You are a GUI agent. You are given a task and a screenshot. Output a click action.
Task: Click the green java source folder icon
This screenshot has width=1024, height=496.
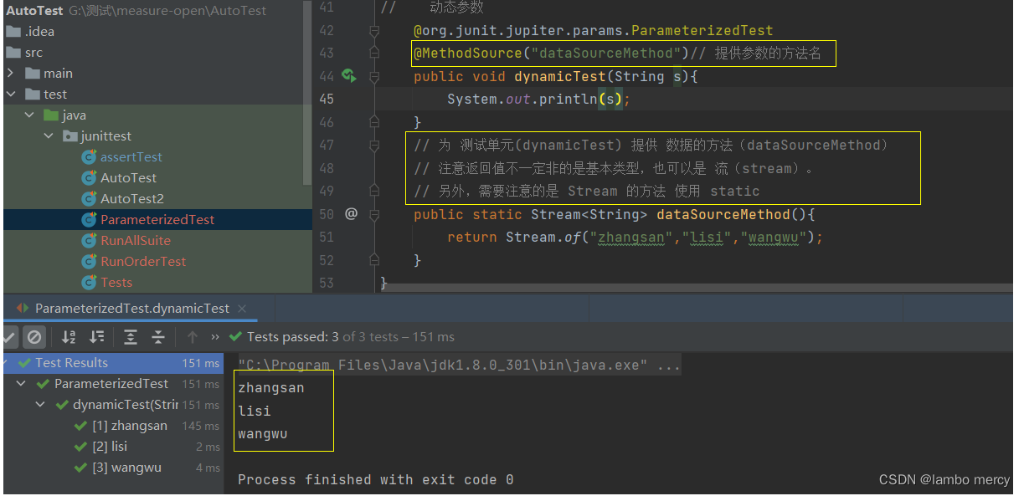51,115
